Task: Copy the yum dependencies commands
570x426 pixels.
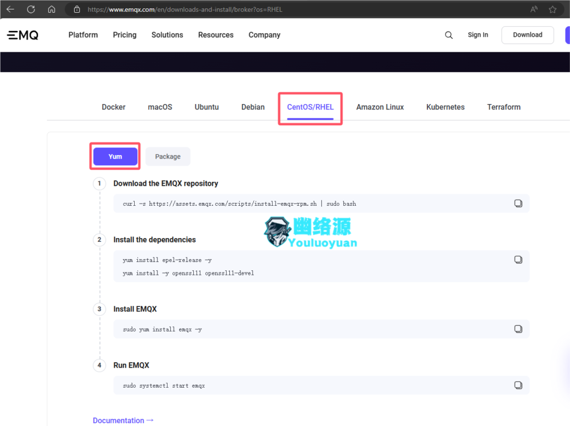Action: tap(518, 260)
